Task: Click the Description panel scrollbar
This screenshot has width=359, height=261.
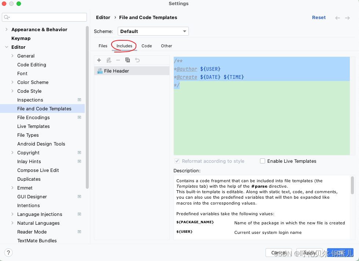Action: point(352,185)
